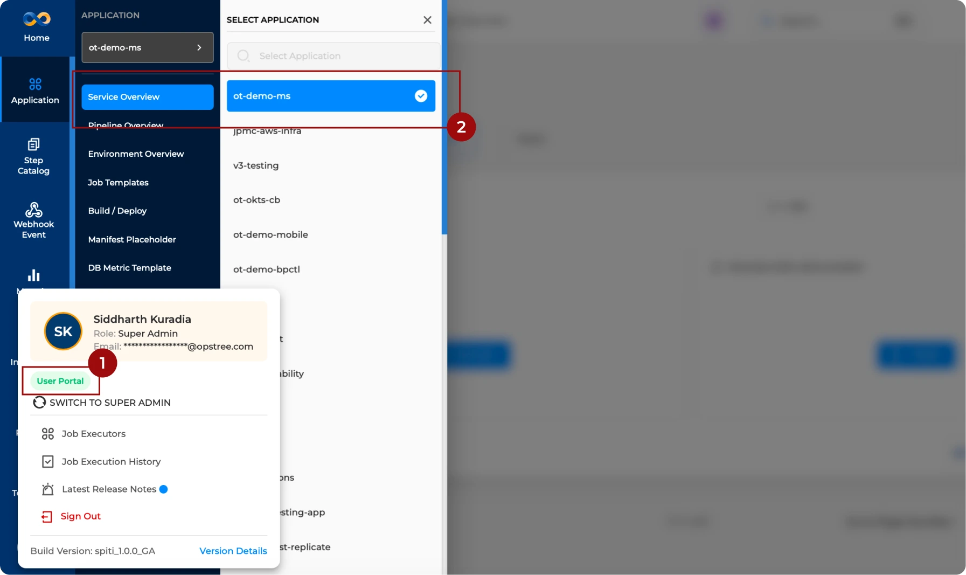Image resolution: width=966 pixels, height=575 pixels.
Task: Click the Latest Release Notes bell icon
Action: tap(48, 489)
